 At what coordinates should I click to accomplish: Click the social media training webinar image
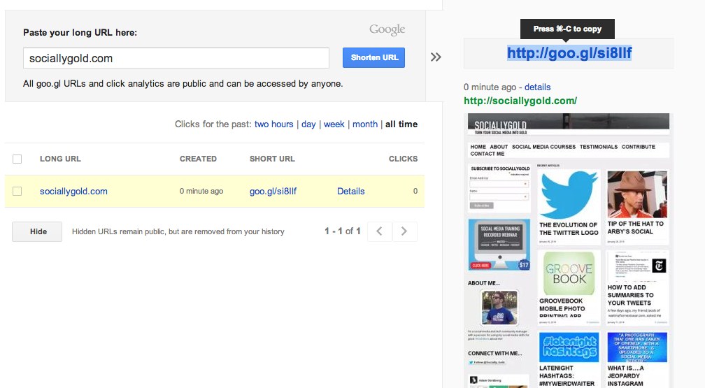tap(499, 245)
